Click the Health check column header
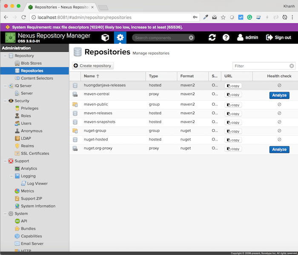This screenshot has width=298, height=255. point(275,76)
